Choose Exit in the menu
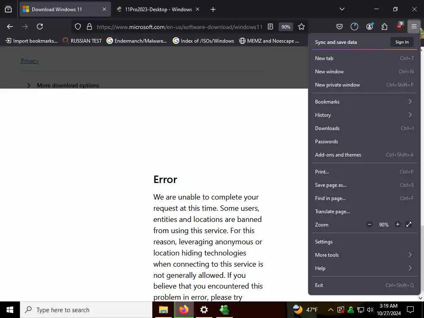The image size is (424, 318). point(364,285)
